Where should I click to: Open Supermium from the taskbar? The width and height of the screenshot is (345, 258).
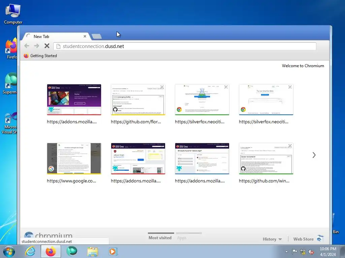(x=72, y=251)
